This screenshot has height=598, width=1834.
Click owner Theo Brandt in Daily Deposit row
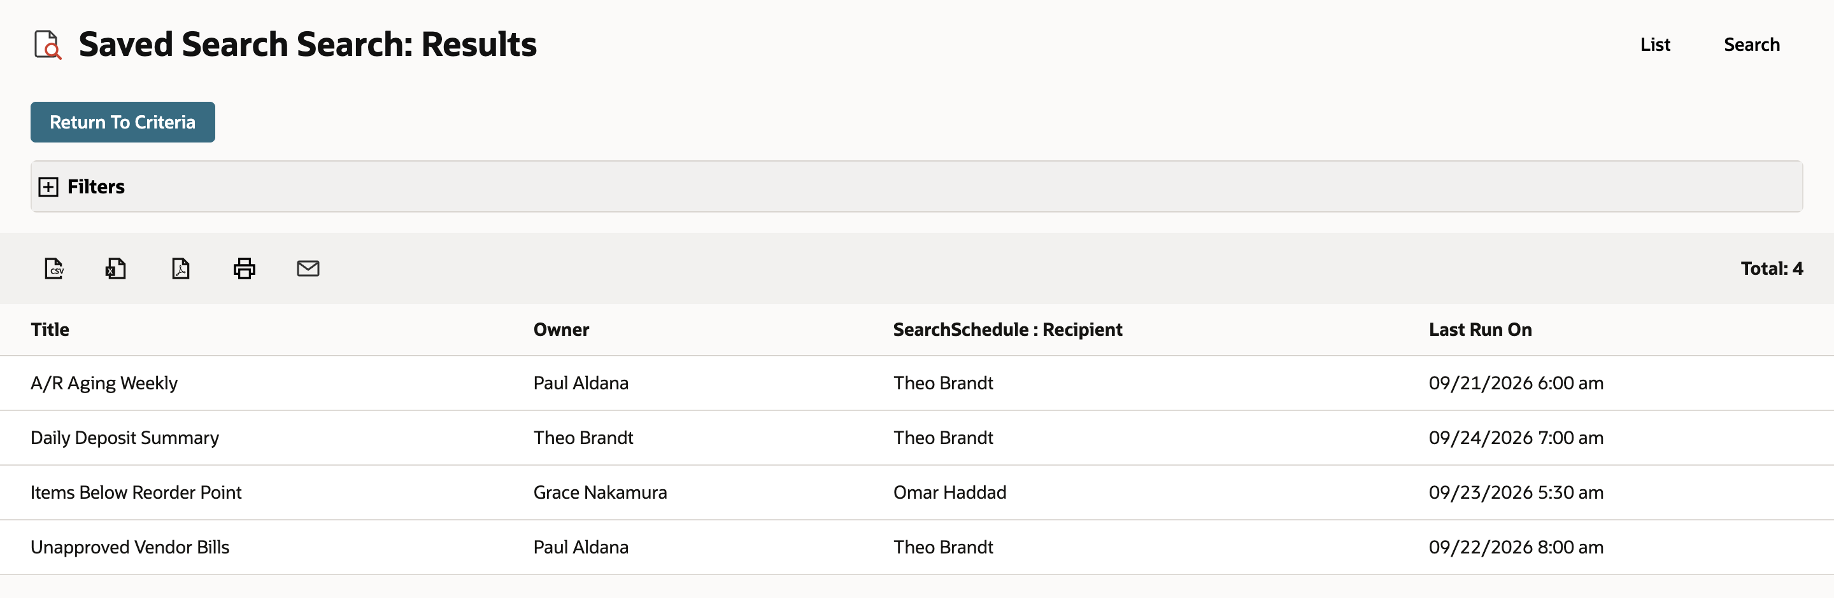pyautogui.click(x=583, y=438)
